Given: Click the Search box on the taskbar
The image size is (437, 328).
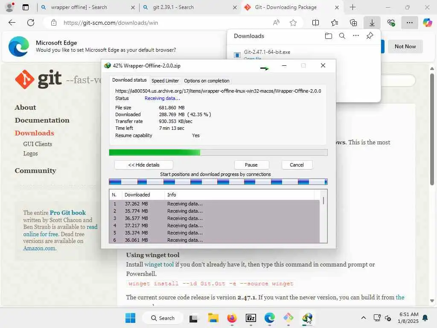Looking at the screenshot, I should [x=163, y=318].
